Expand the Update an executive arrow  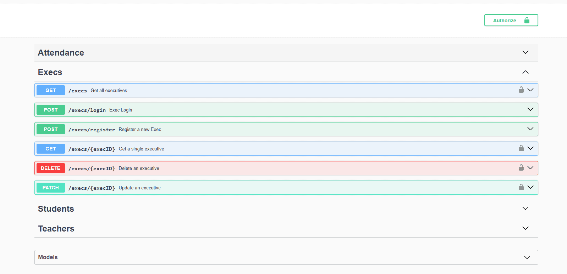(530, 187)
